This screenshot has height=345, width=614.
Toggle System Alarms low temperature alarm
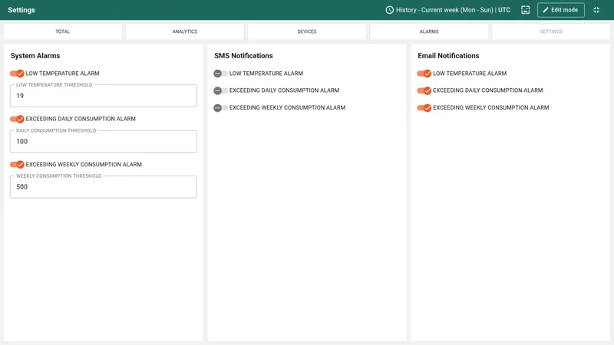pyautogui.click(x=17, y=73)
